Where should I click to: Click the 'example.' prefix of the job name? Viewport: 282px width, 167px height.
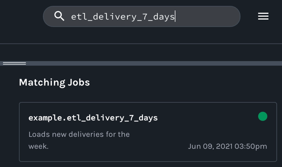pos(47,118)
